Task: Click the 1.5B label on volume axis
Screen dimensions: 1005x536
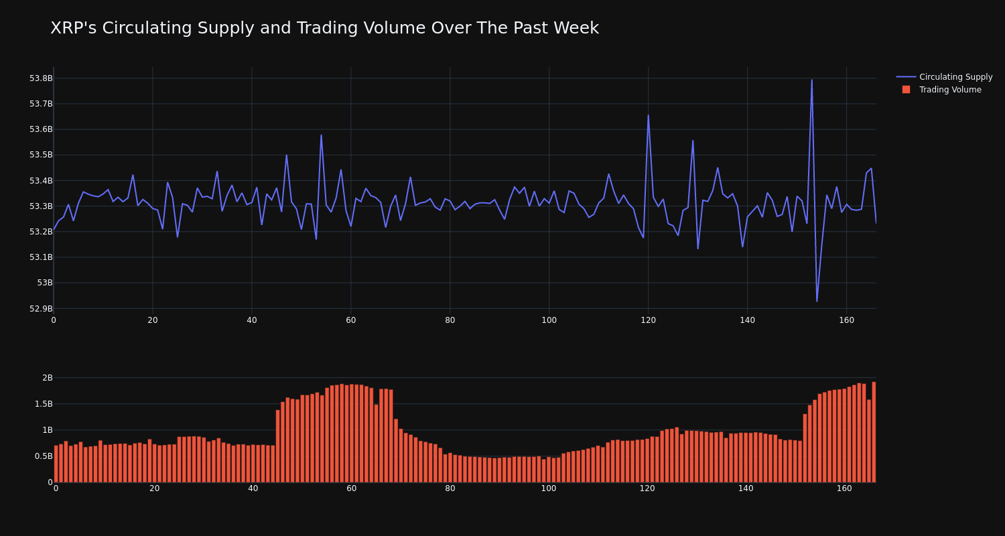Action: [43, 404]
